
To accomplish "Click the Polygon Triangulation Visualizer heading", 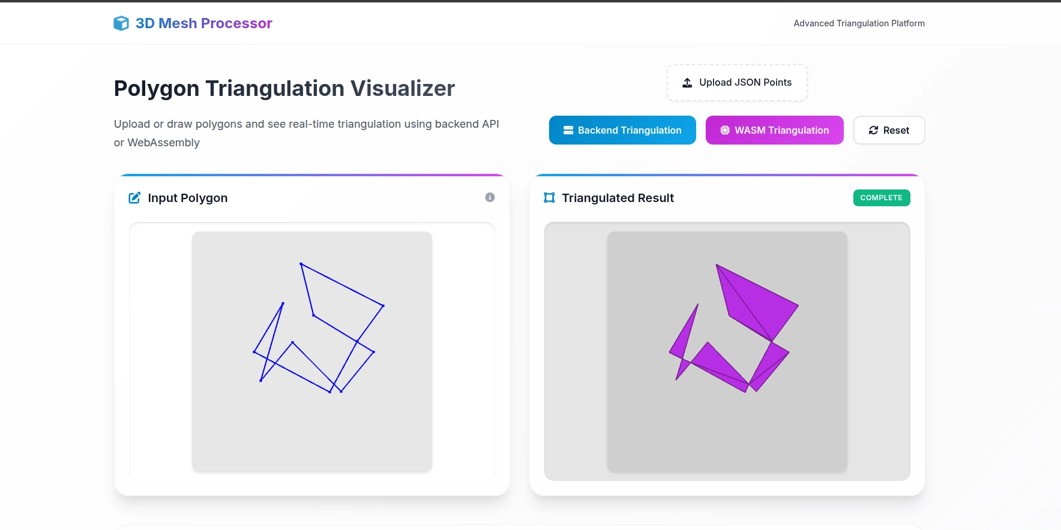I will 284,88.
